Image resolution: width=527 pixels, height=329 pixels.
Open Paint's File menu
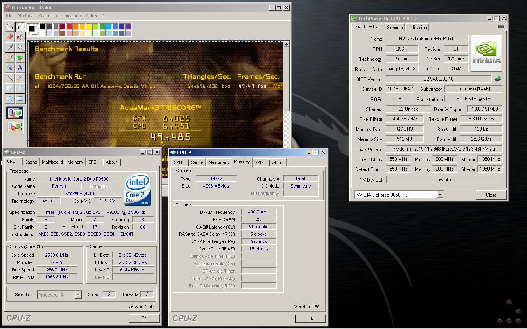9,16
